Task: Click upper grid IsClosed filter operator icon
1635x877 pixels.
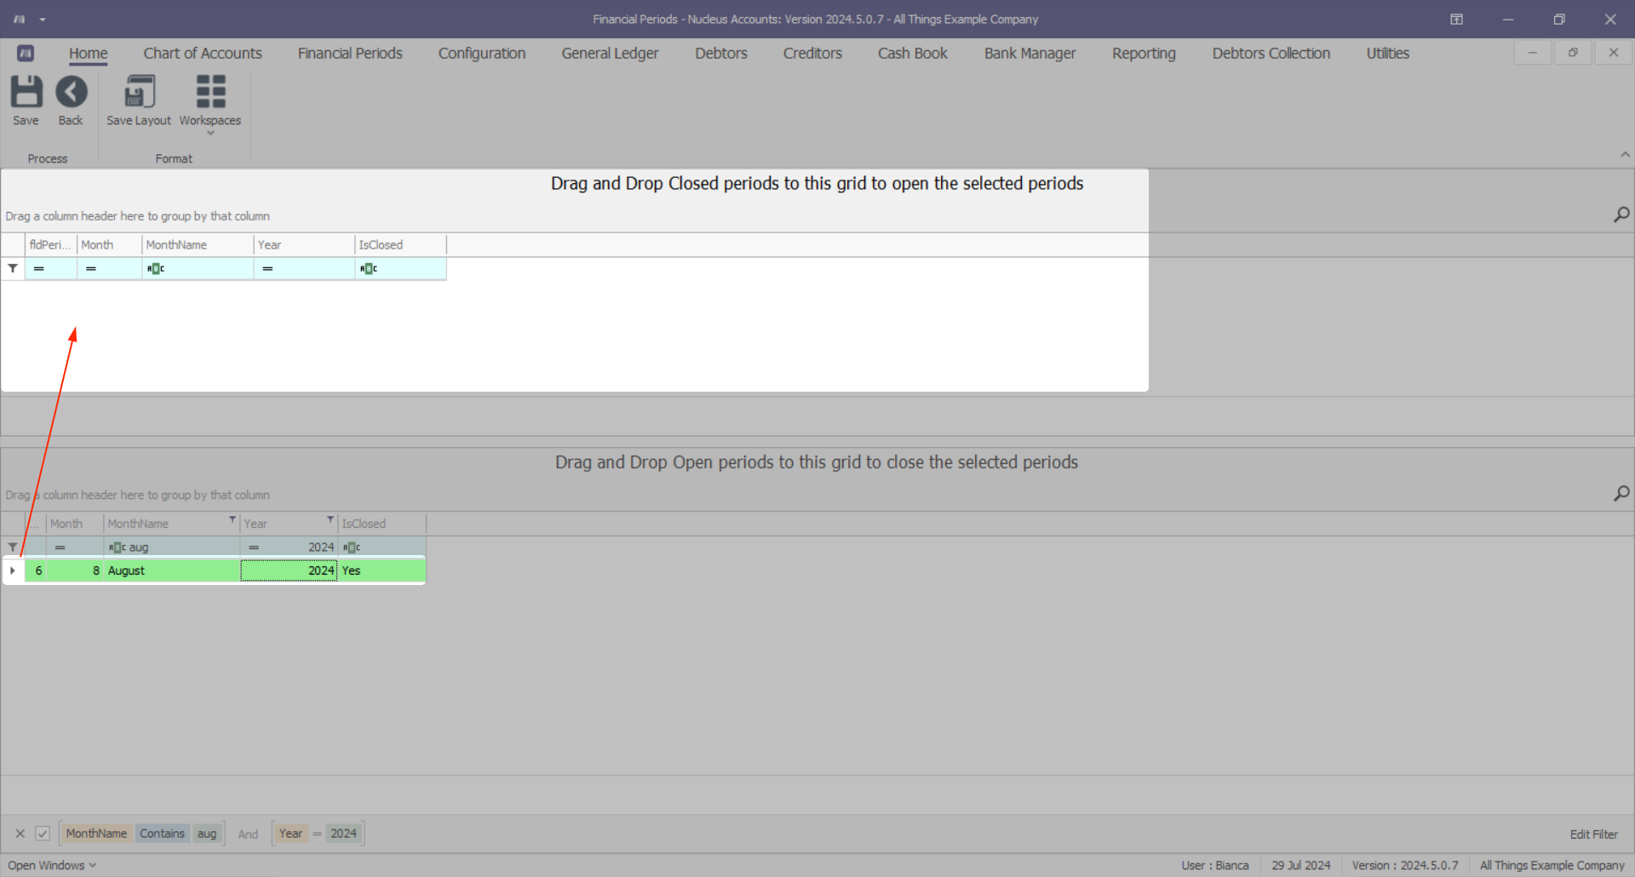Action: pos(368,268)
